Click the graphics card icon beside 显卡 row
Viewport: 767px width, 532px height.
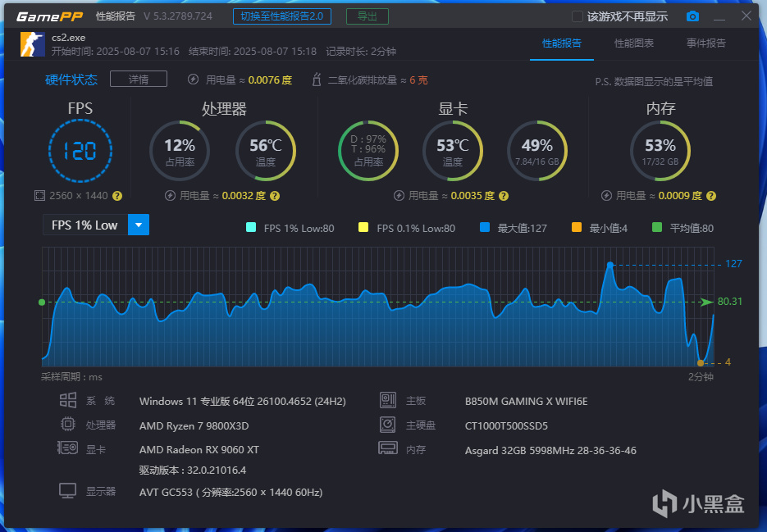(x=67, y=448)
